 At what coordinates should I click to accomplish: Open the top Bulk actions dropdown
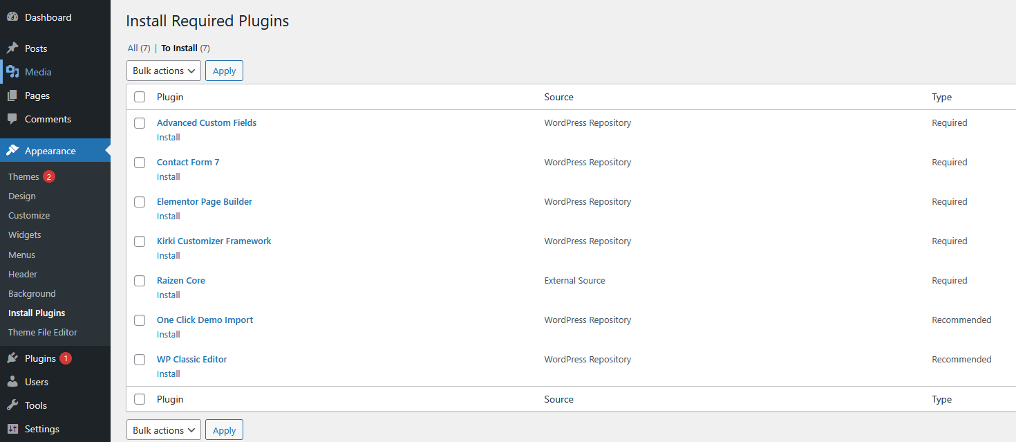coord(163,71)
